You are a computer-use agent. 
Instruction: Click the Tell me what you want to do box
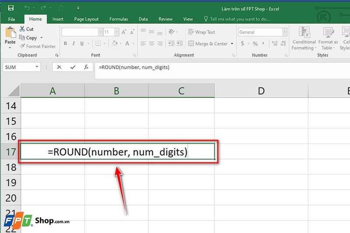[x=237, y=19]
